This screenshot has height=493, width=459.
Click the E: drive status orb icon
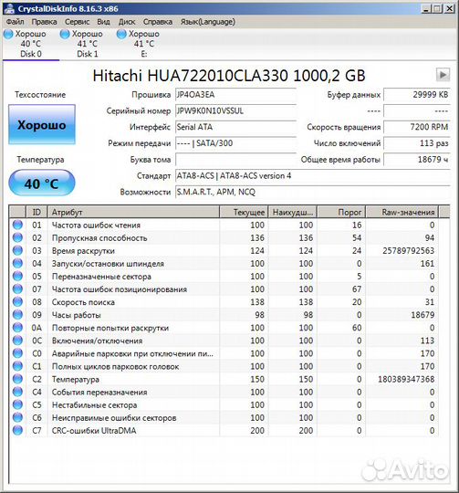121,34
